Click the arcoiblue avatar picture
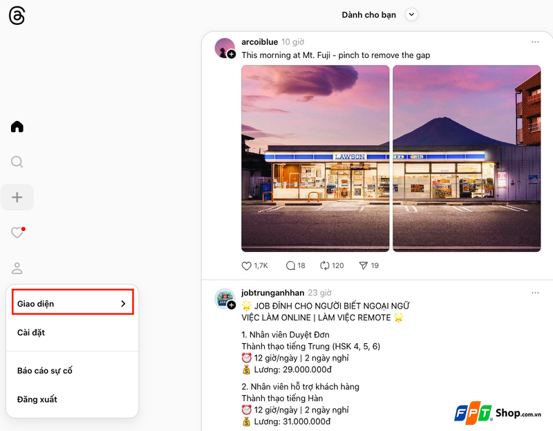This screenshot has height=431, width=553. click(224, 48)
